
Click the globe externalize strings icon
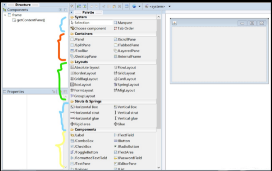tap(134, 6)
